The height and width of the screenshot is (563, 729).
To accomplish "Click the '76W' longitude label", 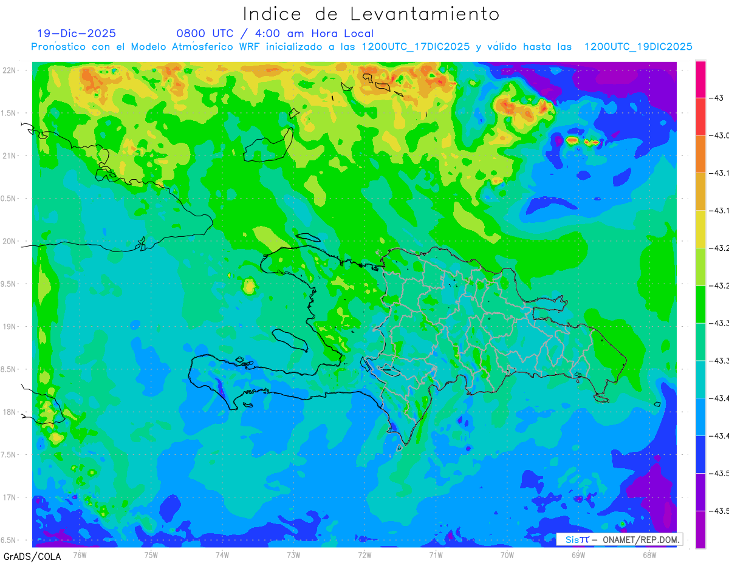I will click(80, 554).
